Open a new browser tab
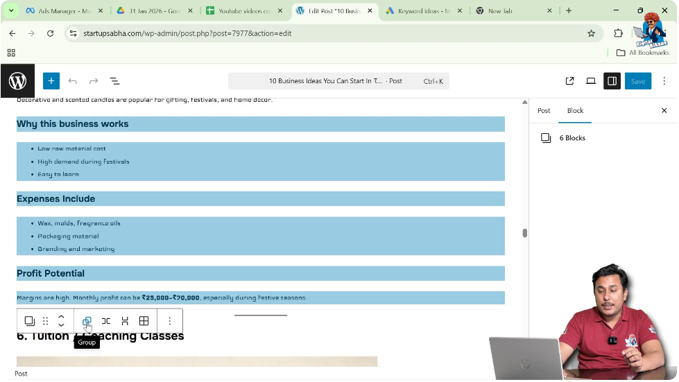 point(569,11)
